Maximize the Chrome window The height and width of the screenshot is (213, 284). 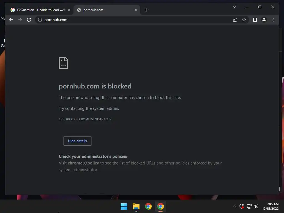(260, 7)
